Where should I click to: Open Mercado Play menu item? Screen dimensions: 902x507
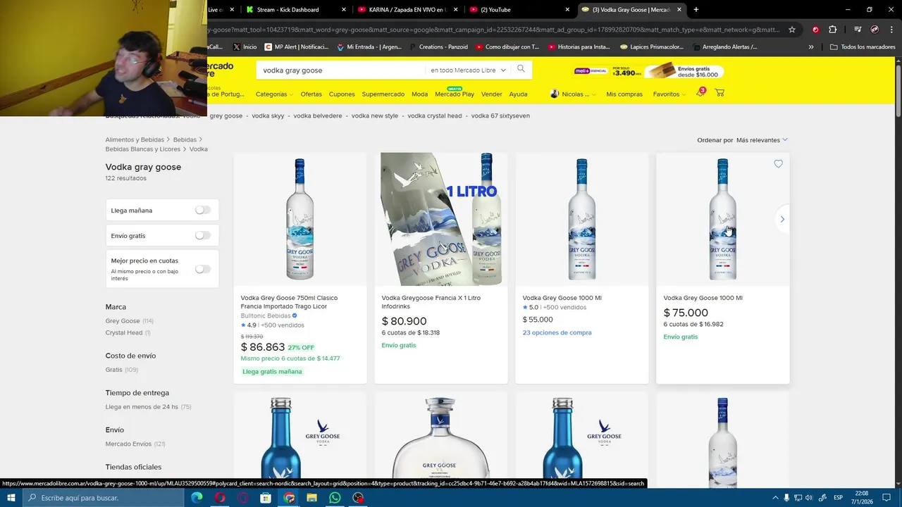[x=455, y=93]
